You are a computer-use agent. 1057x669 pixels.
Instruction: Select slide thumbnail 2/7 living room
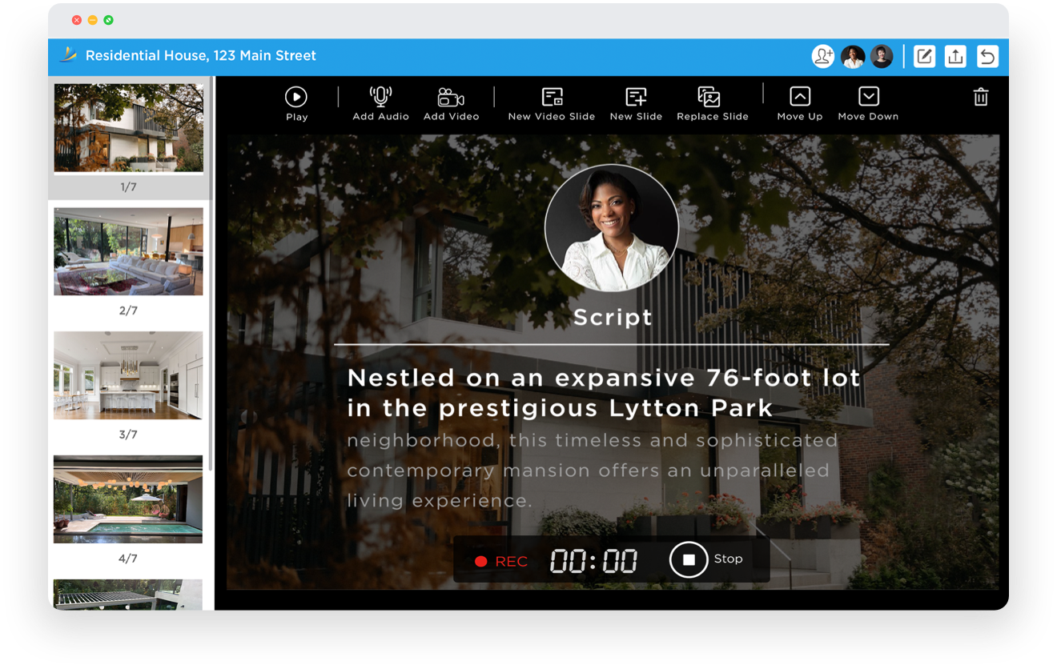[x=128, y=251]
